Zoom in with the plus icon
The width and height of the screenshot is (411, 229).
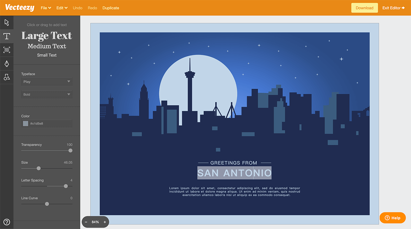point(105,222)
